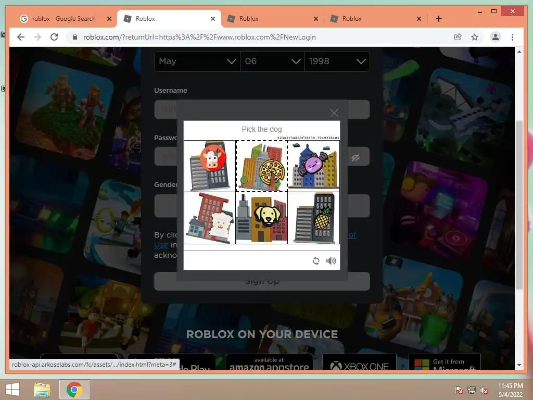Screen dimensions: 533x400
Task: Select the cow image tile
Action: pyautogui.click(x=210, y=166)
